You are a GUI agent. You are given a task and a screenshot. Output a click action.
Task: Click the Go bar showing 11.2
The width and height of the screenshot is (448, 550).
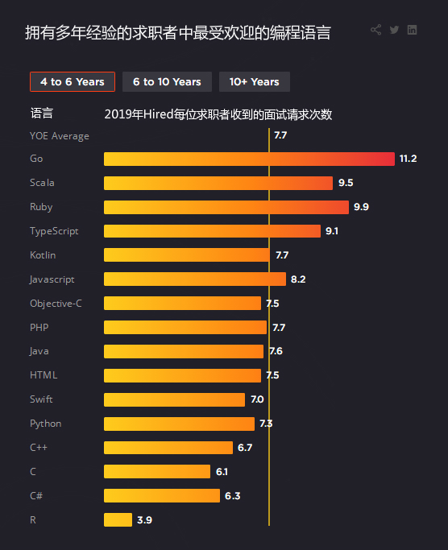pyautogui.click(x=249, y=159)
